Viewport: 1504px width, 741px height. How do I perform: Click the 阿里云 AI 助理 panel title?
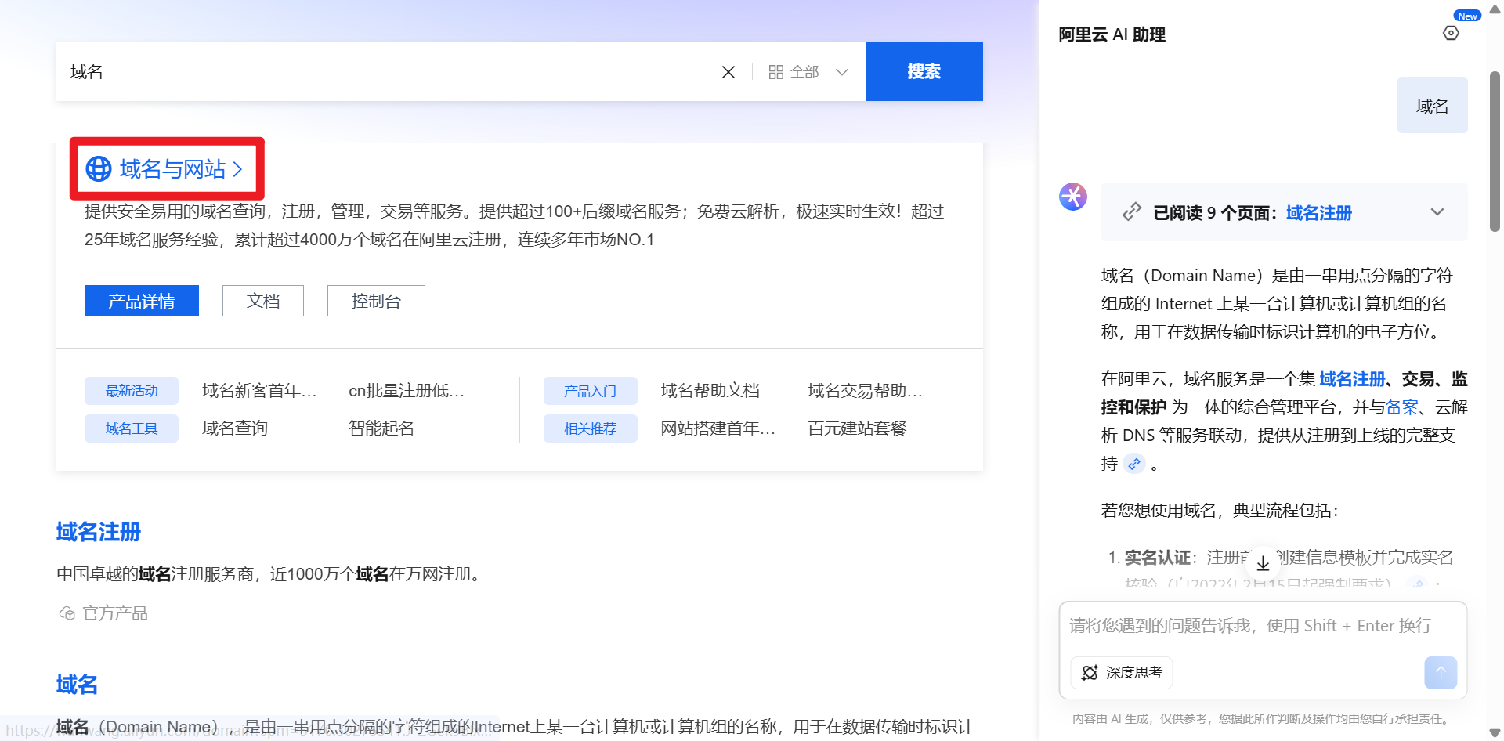click(1112, 34)
